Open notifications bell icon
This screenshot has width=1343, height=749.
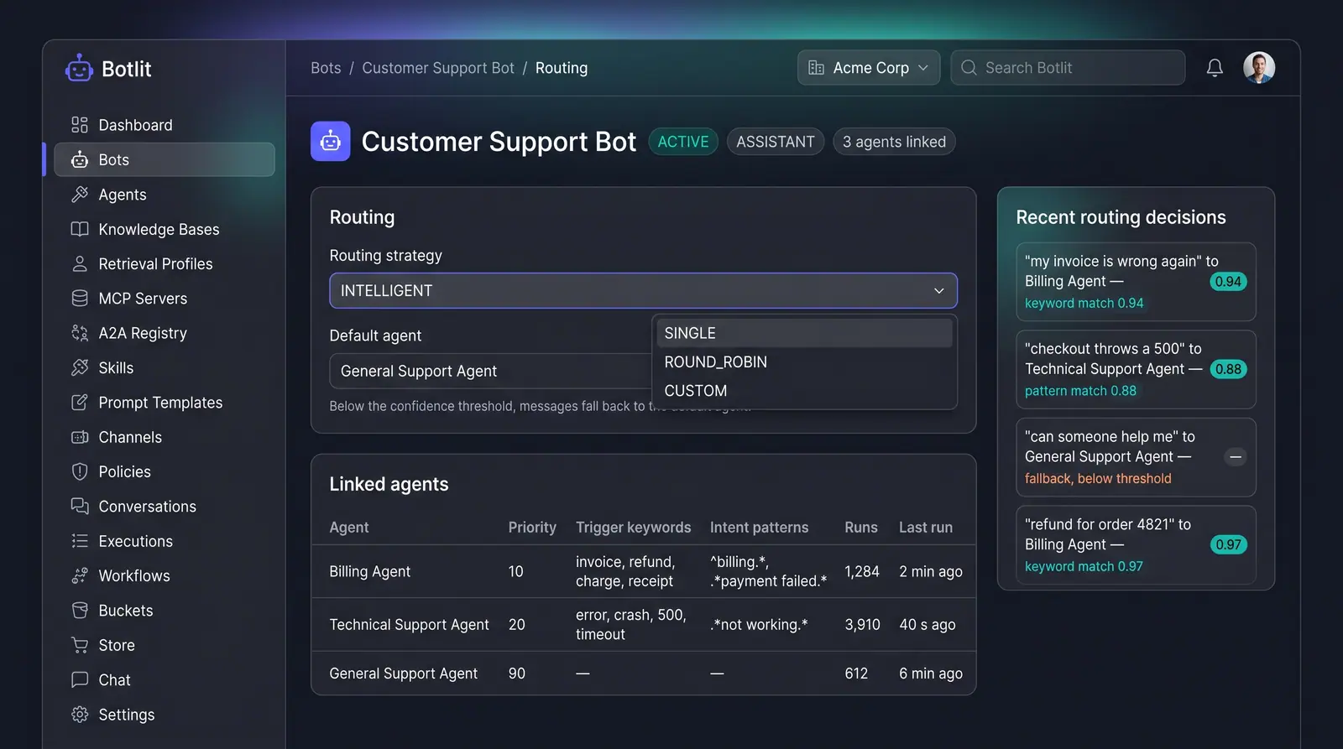click(1215, 68)
